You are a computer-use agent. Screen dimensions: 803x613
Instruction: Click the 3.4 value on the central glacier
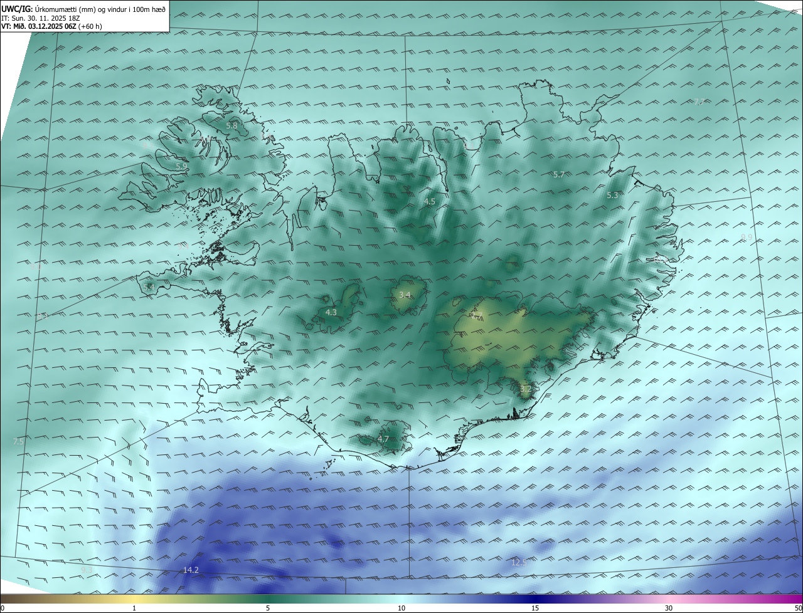pyautogui.click(x=405, y=295)
